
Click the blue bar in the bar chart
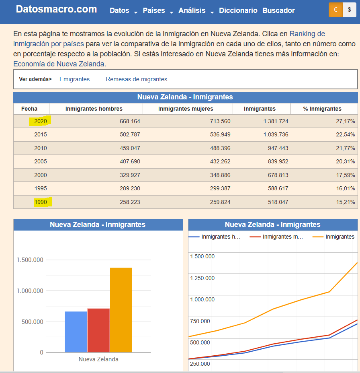(x=76, y=332)
